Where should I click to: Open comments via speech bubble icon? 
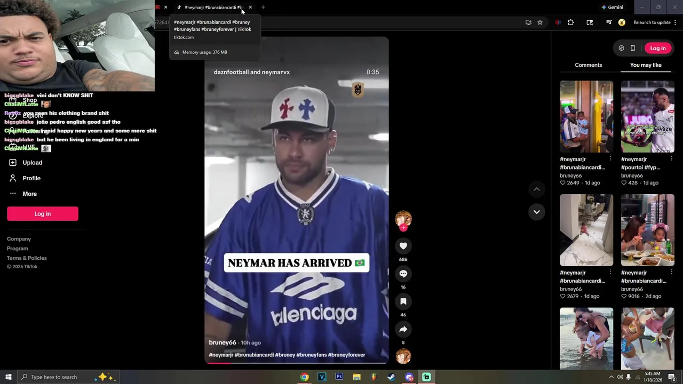click(403, 274)
